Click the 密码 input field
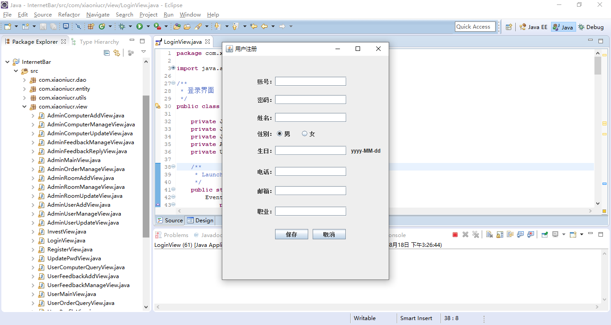The width and height of the screenshot is (611, 325). (x=310, y=100)
